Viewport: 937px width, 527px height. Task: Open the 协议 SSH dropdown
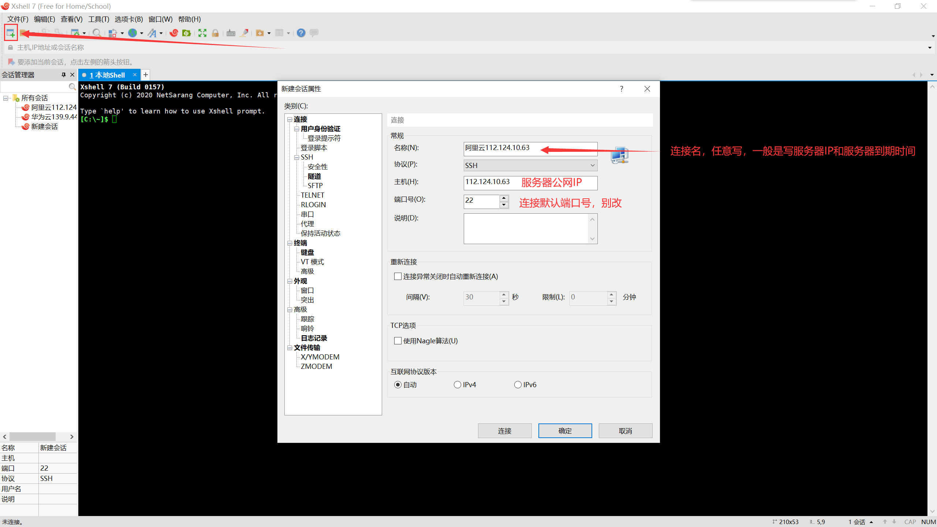[x=530, y=165]
